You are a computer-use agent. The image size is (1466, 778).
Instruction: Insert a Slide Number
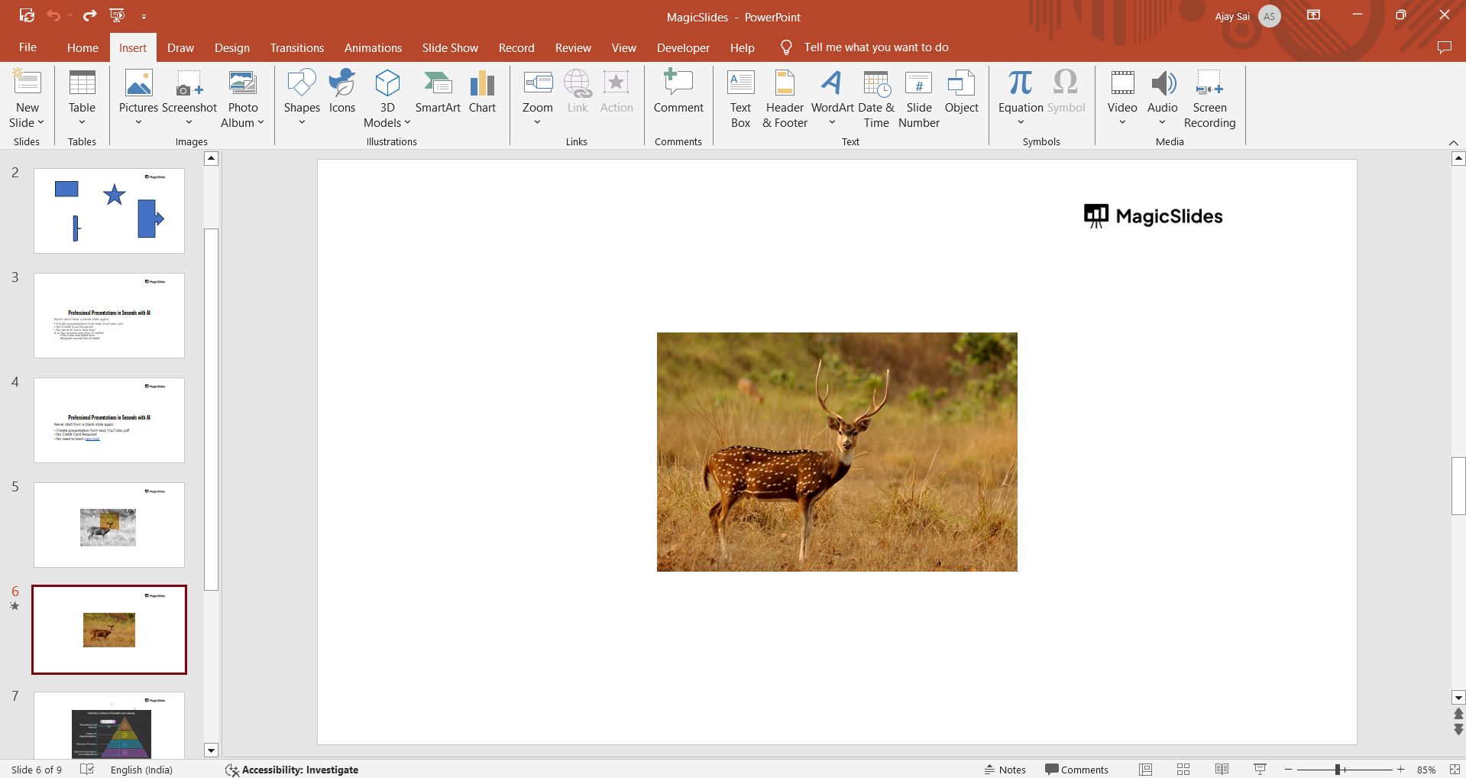click(918, 99)
